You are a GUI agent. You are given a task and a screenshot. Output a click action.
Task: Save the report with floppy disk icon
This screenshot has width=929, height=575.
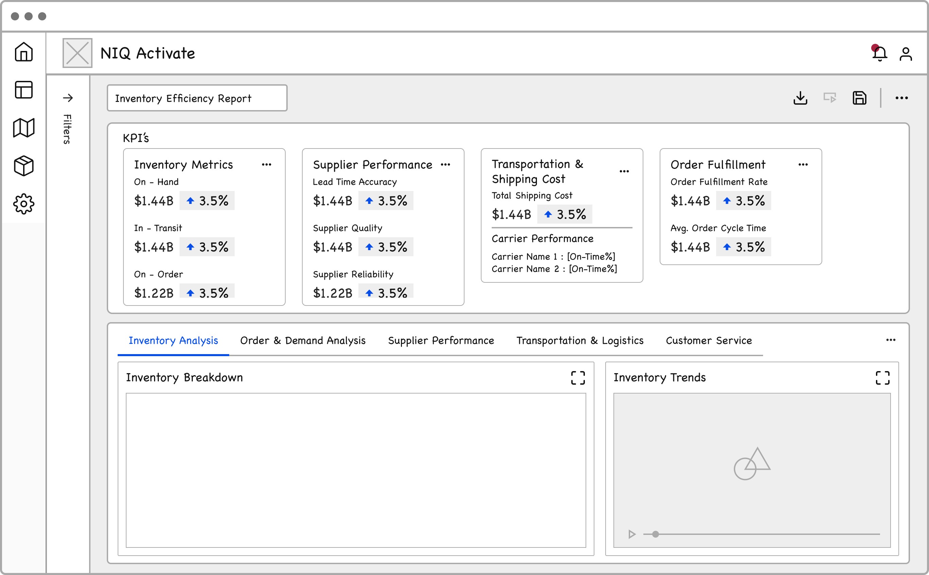tap(859, 98)
